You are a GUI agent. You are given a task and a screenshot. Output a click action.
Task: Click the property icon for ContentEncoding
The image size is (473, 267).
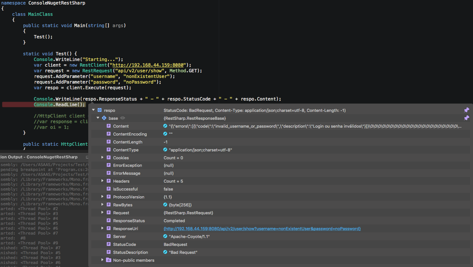(x=109, y=134)
